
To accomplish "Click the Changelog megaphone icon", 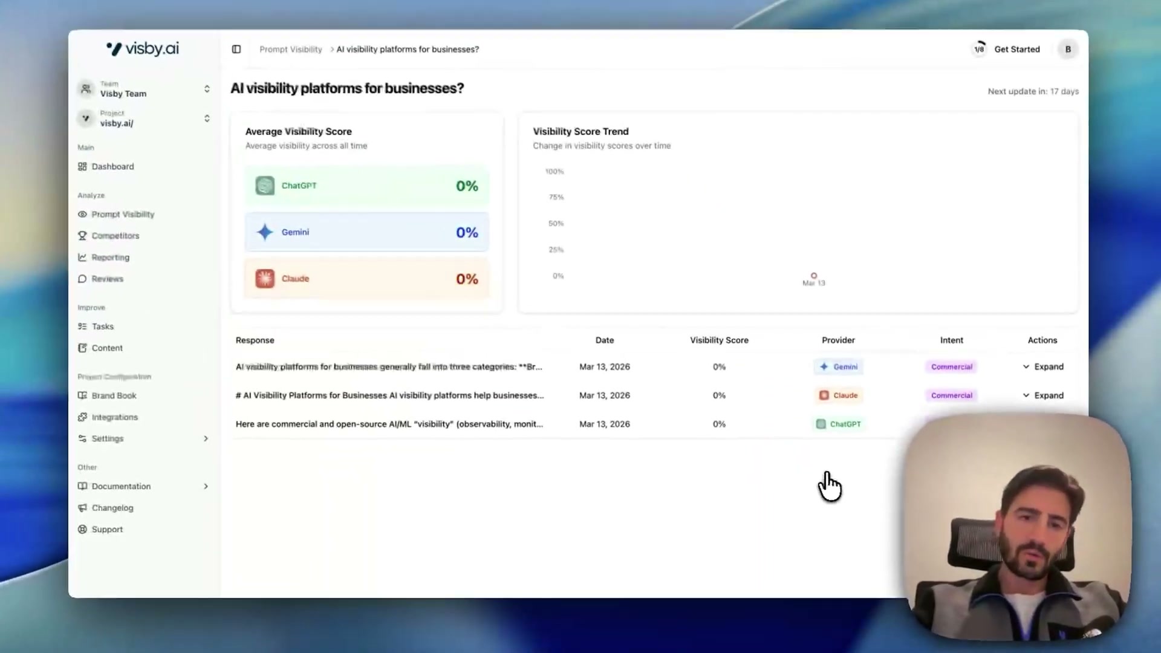I will tap(82, 508).
